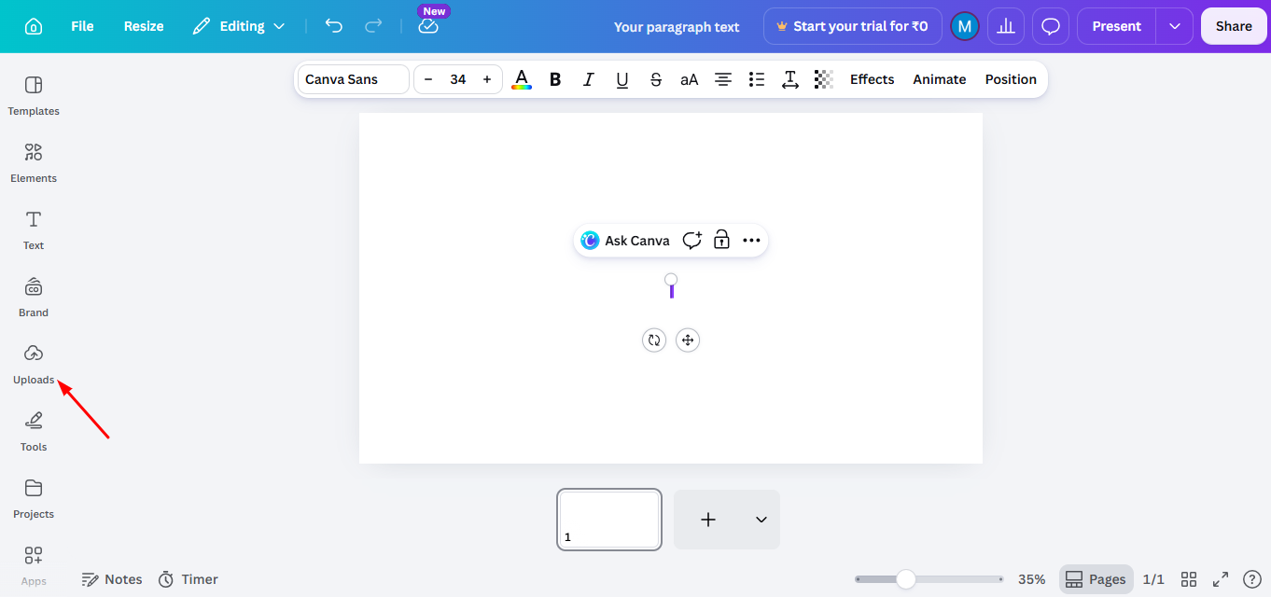The width and height of the screenshot is (1271, 597).
Task: Open grid view of pages
Action: (x=1189, y=579)
